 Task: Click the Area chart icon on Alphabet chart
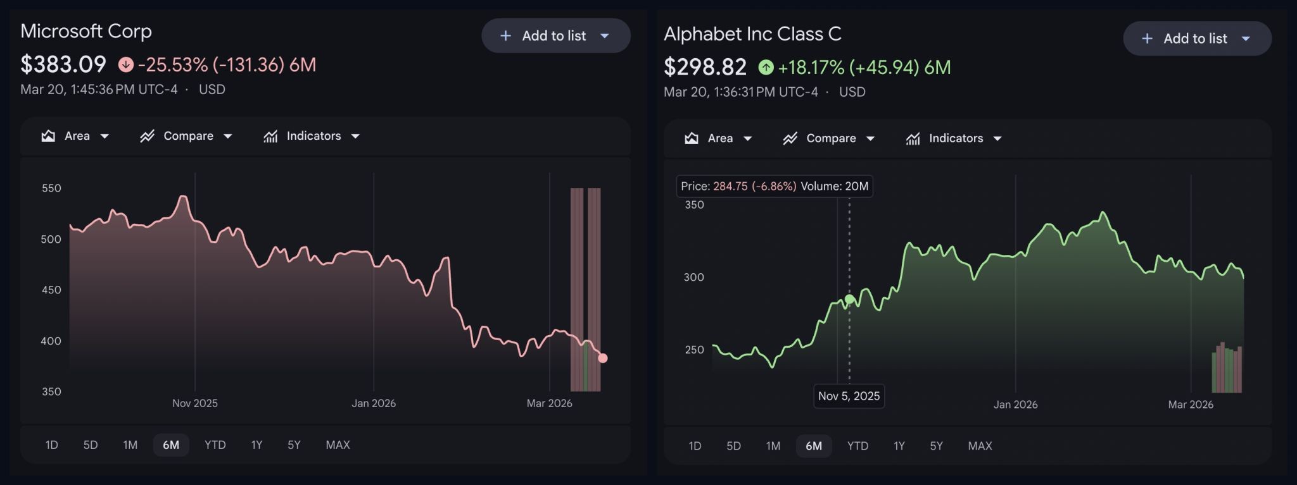(692, 138)
